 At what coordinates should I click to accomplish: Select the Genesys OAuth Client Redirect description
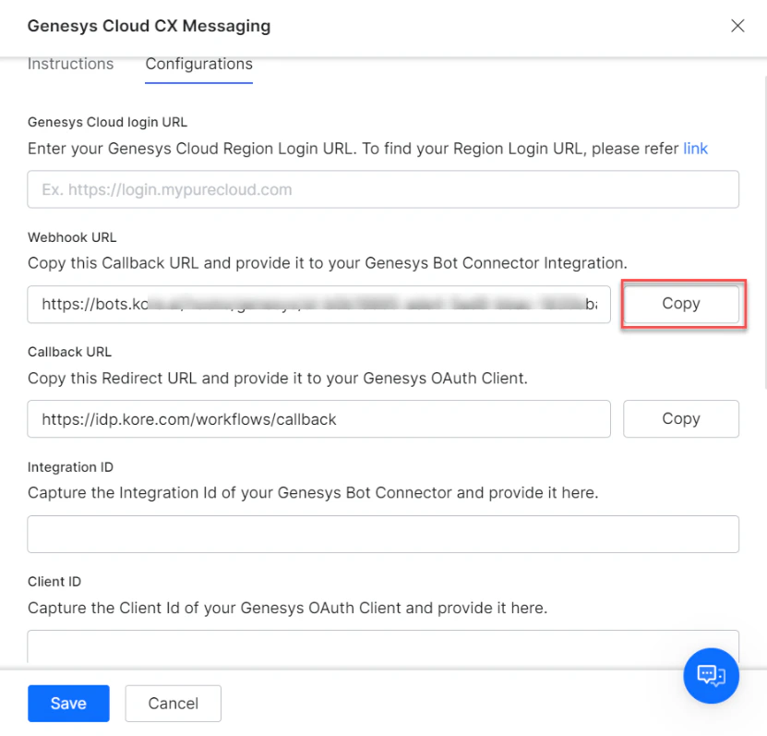(x=277, y=379)
